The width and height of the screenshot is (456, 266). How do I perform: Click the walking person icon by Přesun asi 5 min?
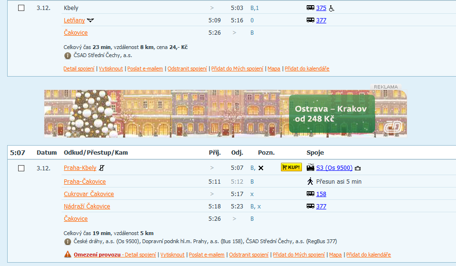(x=311, y=181)
